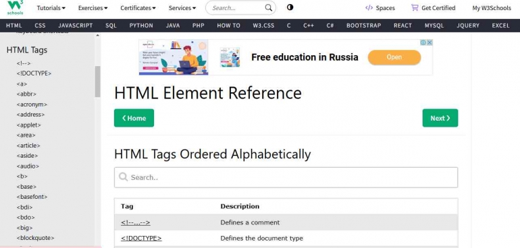Open the Services dropdown
520x248 pixels.
click(182, 8)
